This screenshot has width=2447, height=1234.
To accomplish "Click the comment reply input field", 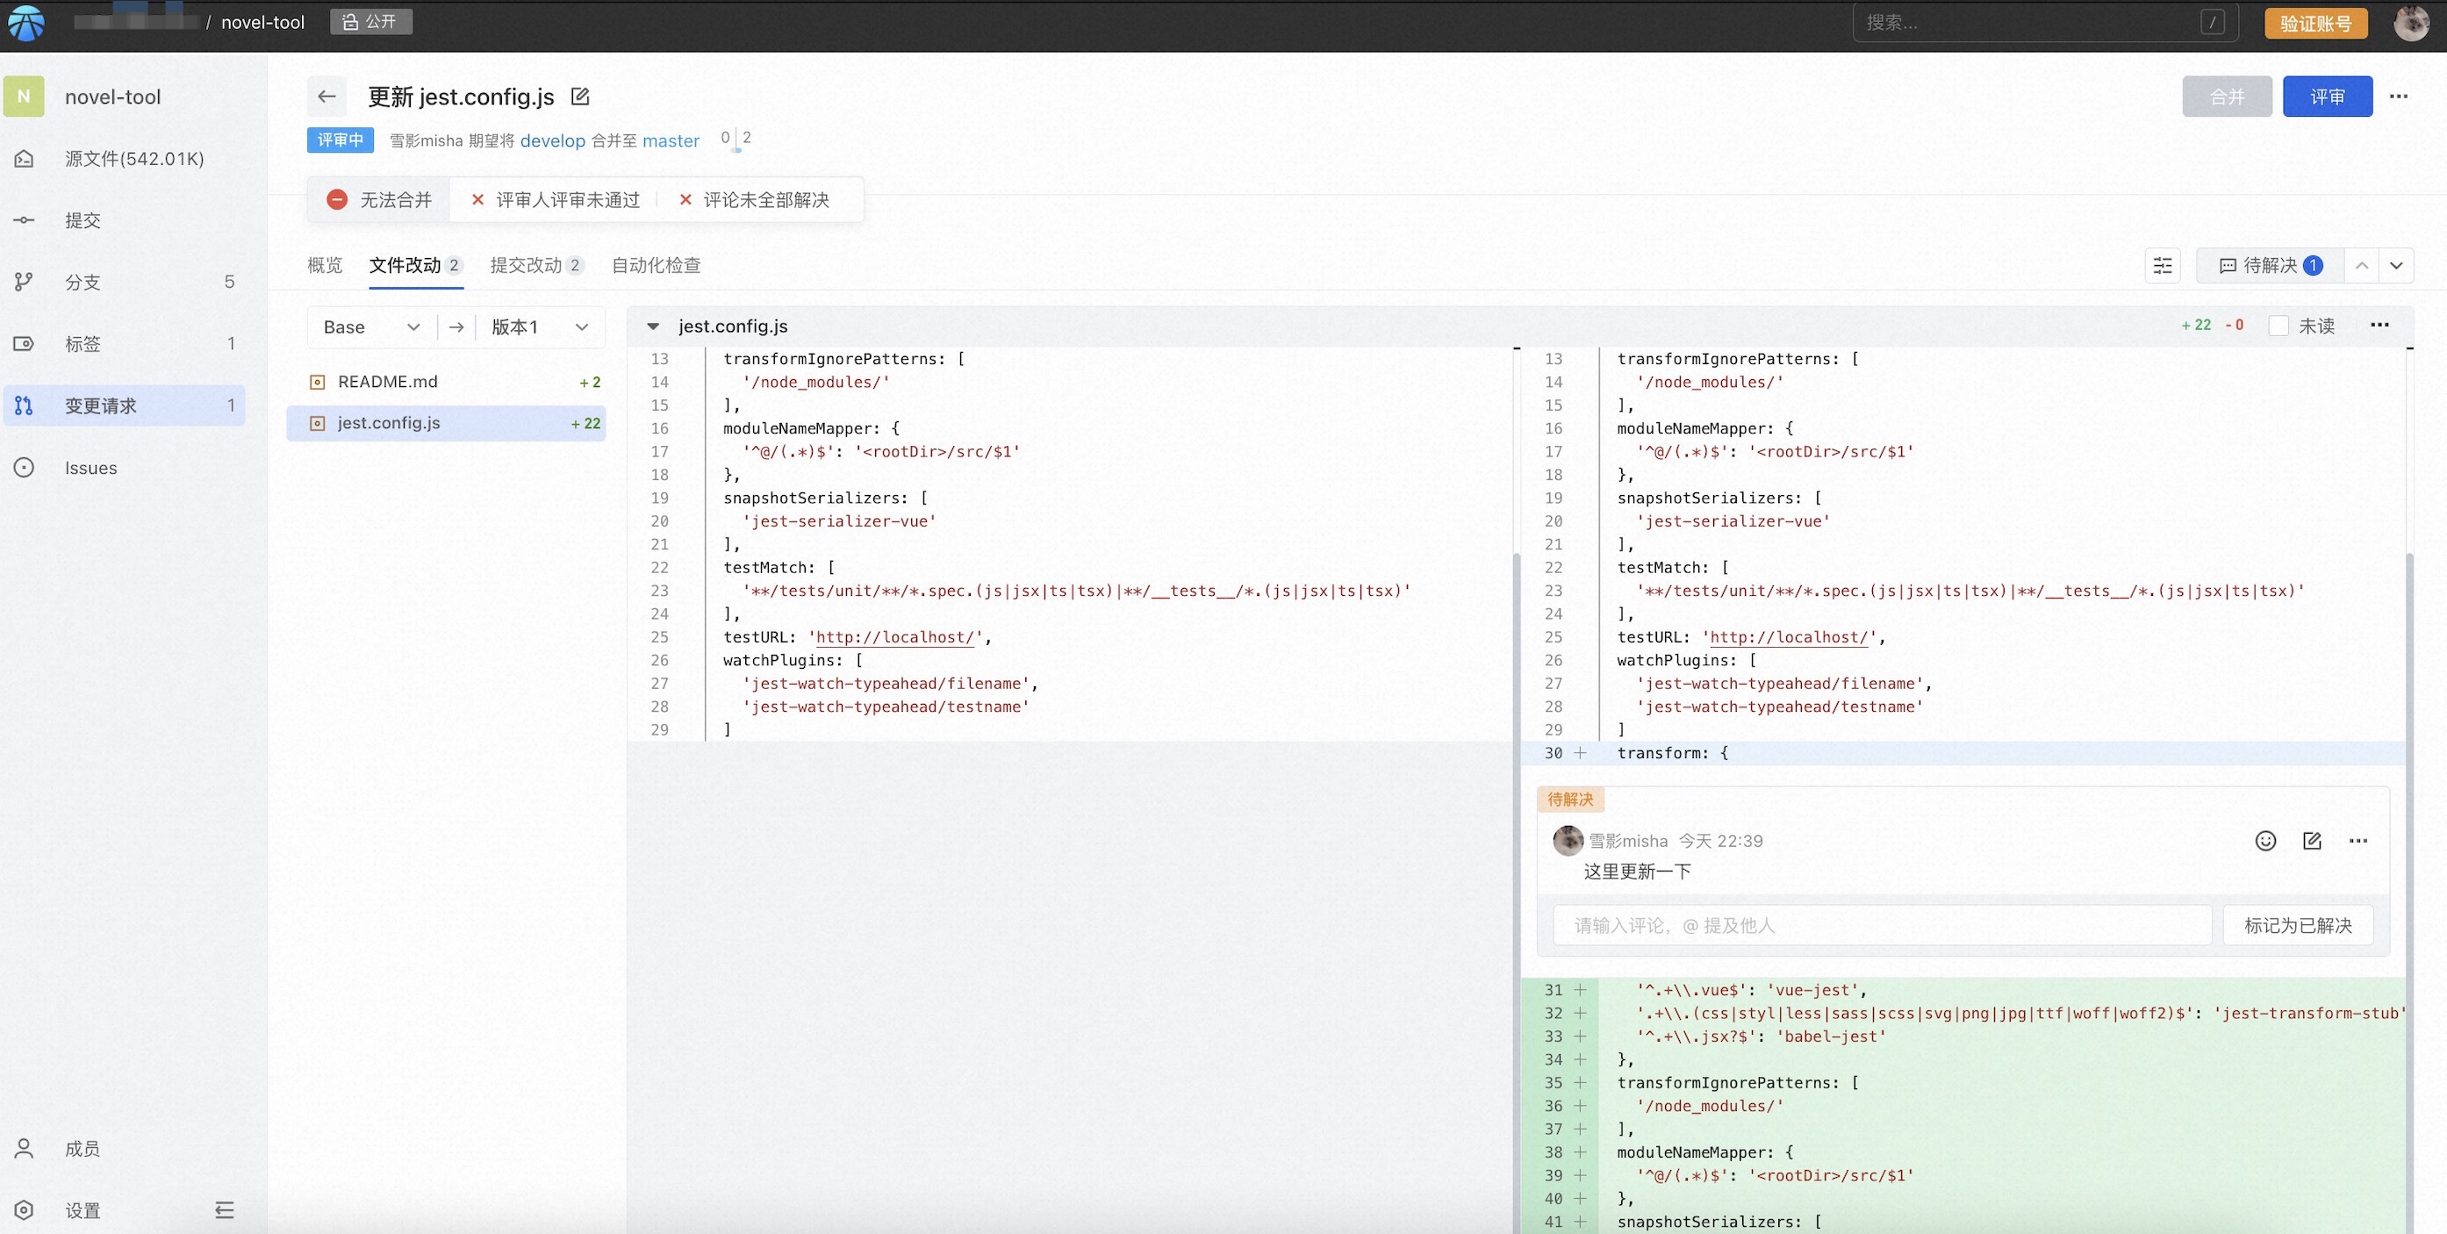I will tap(1883, 925).
